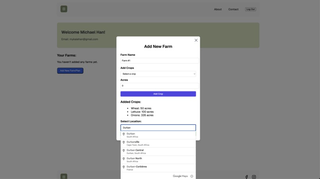Click the Onions: 335 acres entry
Image resolution: width=320 pixels, height=179 pixels.
pos(142,115)
